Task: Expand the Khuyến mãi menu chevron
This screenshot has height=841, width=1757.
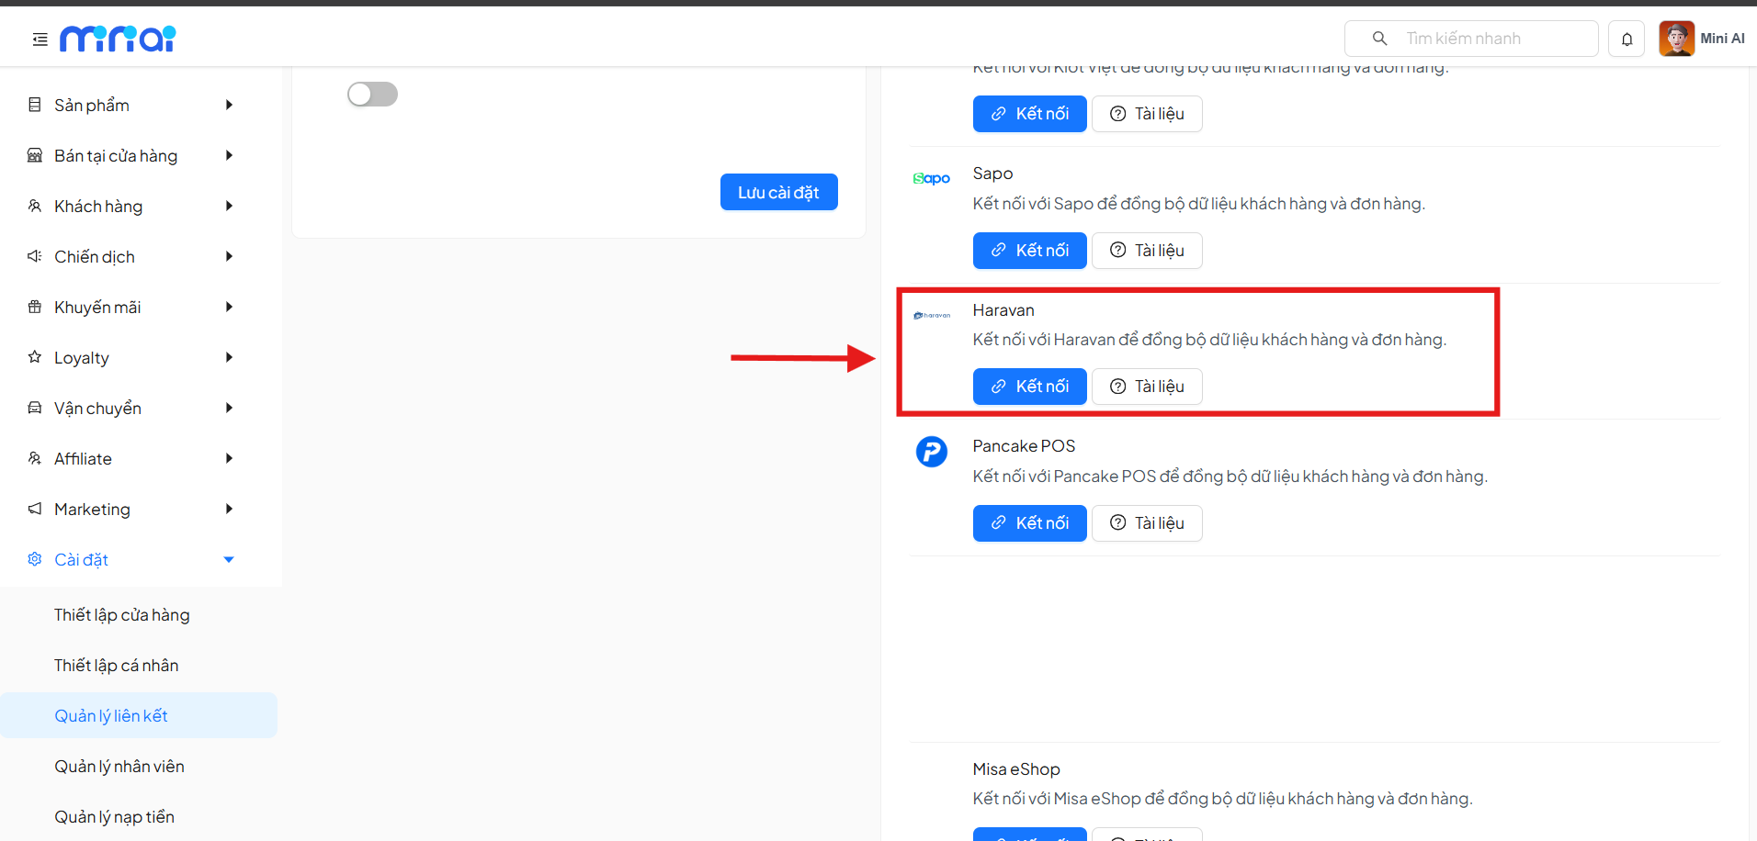Action: point(229,307)
